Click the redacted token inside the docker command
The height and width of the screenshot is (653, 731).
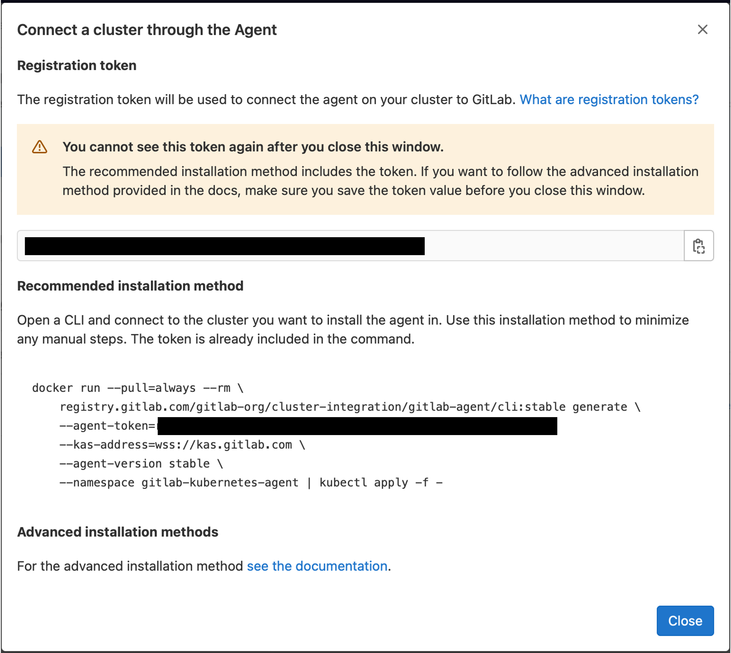[x=357, y=426]
